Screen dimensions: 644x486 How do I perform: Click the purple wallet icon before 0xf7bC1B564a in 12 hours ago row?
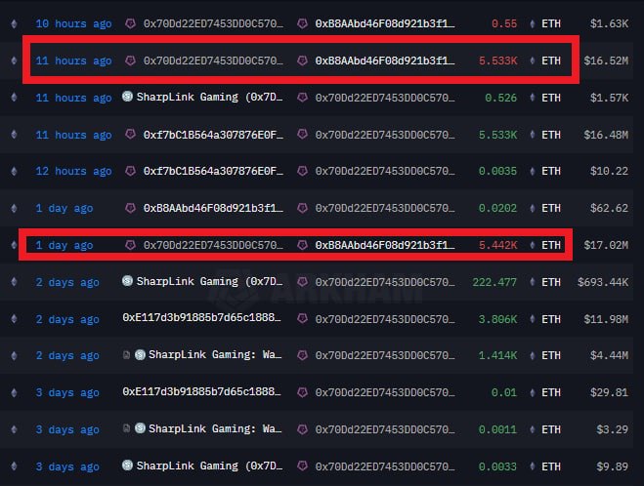pyautogui.click(x=130, y=171)
